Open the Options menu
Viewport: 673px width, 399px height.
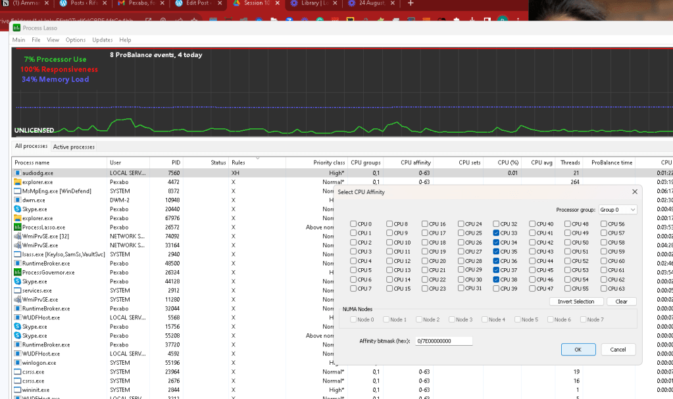tap(76, 40)
